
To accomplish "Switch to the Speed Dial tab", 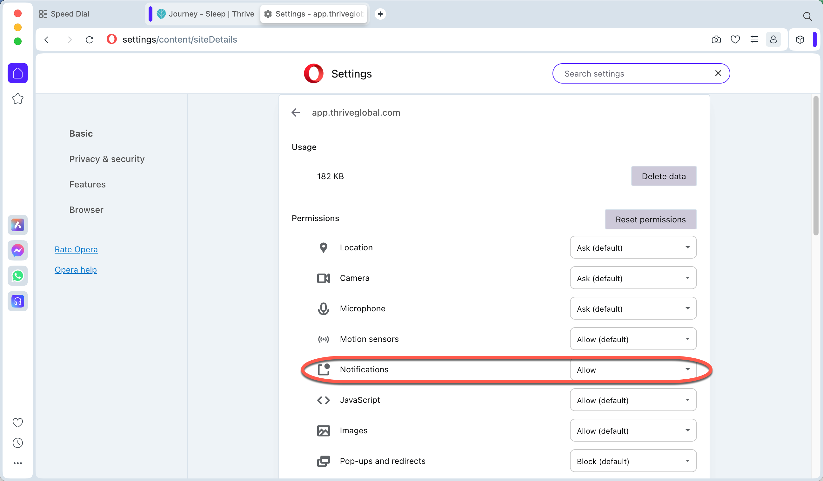I will [x=64, y=14].
